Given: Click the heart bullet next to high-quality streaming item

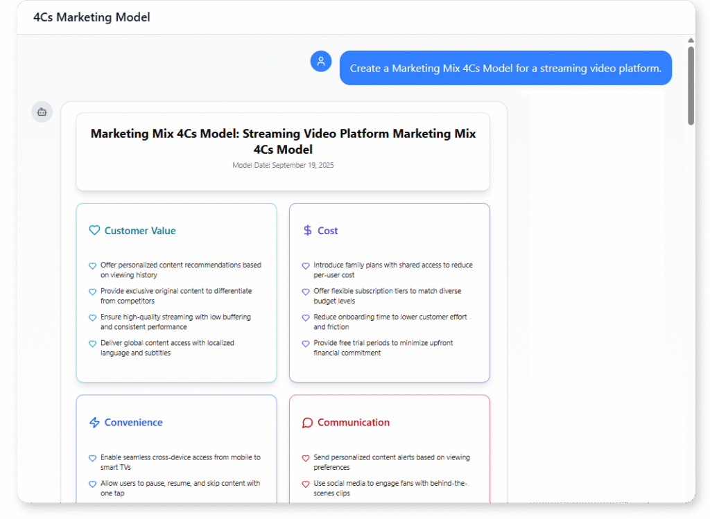Looking at the screenshot, I should (x=92, y=317).
